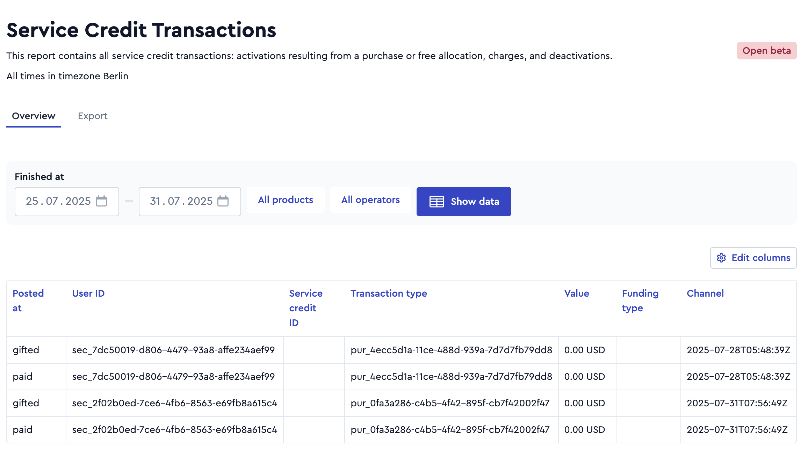This screenshot has height=457, width=808.
Task: Open calendar picker for end date 31.07.2025
Action: click(x=223, y=201)
